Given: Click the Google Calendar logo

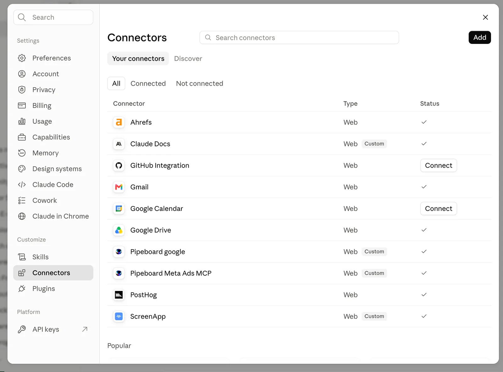Looking at the screenshot, I should coord(119,208).
